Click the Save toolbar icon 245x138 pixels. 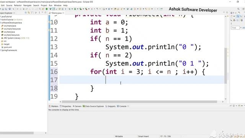[x=3, y=9]
